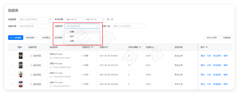Open the 自定义列表 button
The height and width of the screenshot is (94, 239).
(x=212, y=38)
